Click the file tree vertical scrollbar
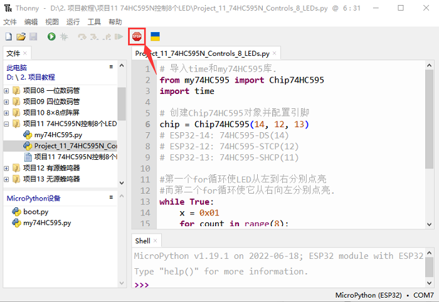The width and height of the screenshot is (439, 302). click(x=122, y=107)
